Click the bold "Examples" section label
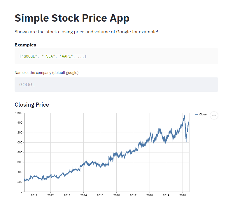 click(x=25, y=45)
